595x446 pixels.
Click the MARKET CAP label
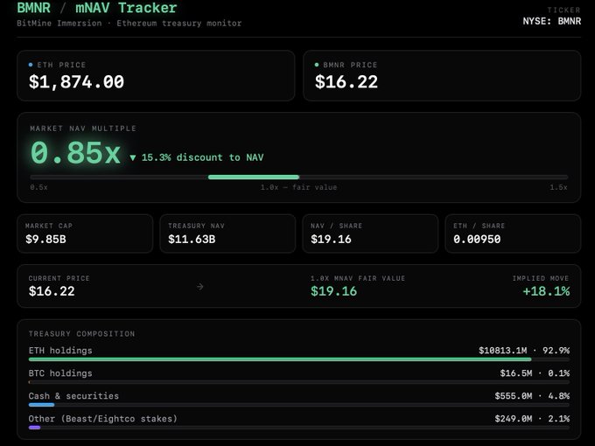(49, 226)
